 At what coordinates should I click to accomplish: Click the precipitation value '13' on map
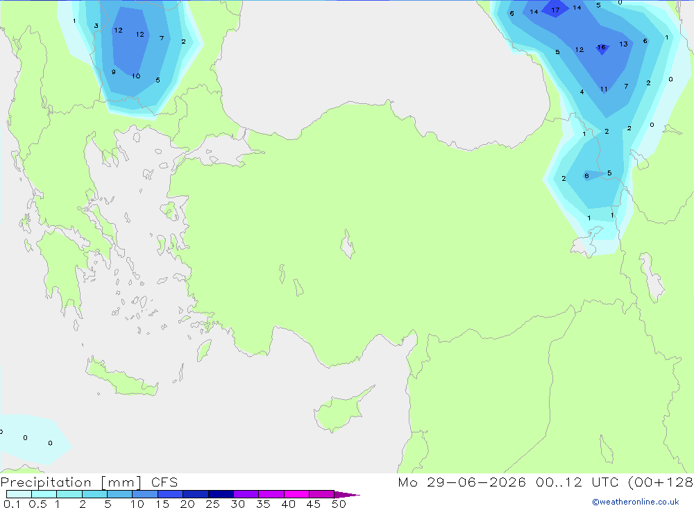pyautogui.click(x=623, y=44)
